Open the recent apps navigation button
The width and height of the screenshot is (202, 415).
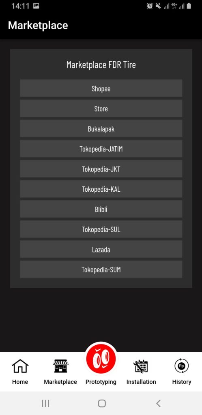click(x=45, y=403)
